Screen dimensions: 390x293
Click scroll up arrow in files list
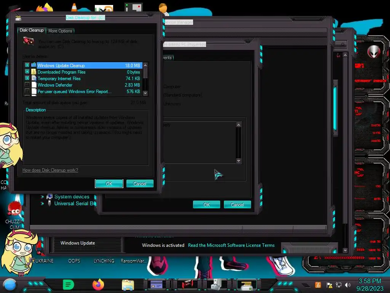145,65
